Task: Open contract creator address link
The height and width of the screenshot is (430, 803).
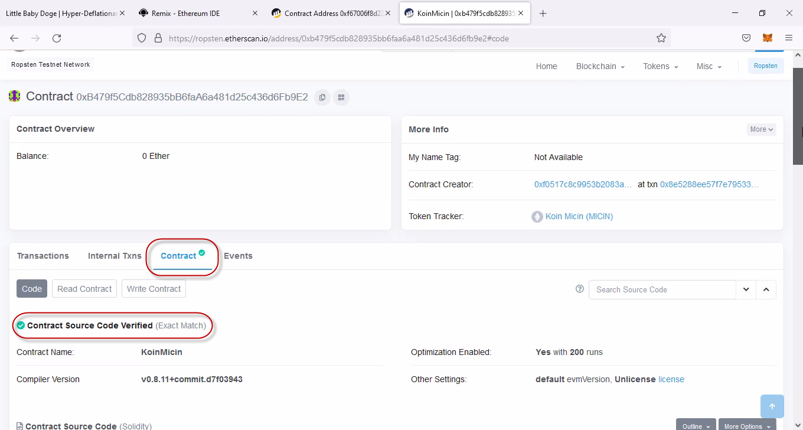Action: (583, 184)
